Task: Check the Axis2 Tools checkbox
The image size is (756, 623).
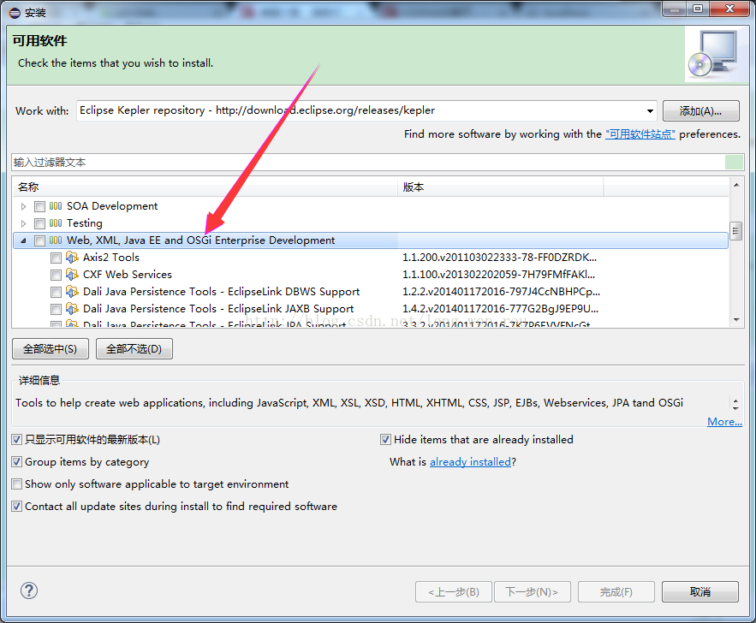Action: 56,258
